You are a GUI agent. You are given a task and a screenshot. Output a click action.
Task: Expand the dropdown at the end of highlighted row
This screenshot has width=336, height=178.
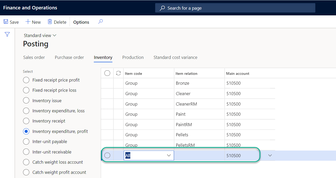click(x=270, y=155)
